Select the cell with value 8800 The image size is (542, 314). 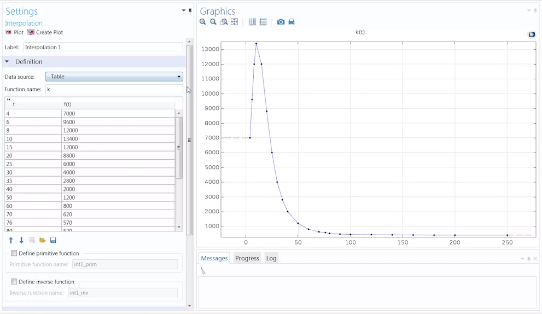[x=118, y=155]
